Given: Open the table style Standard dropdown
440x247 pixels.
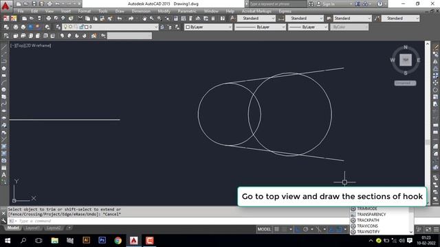Looking at the screenshot, I should (352, 19).
